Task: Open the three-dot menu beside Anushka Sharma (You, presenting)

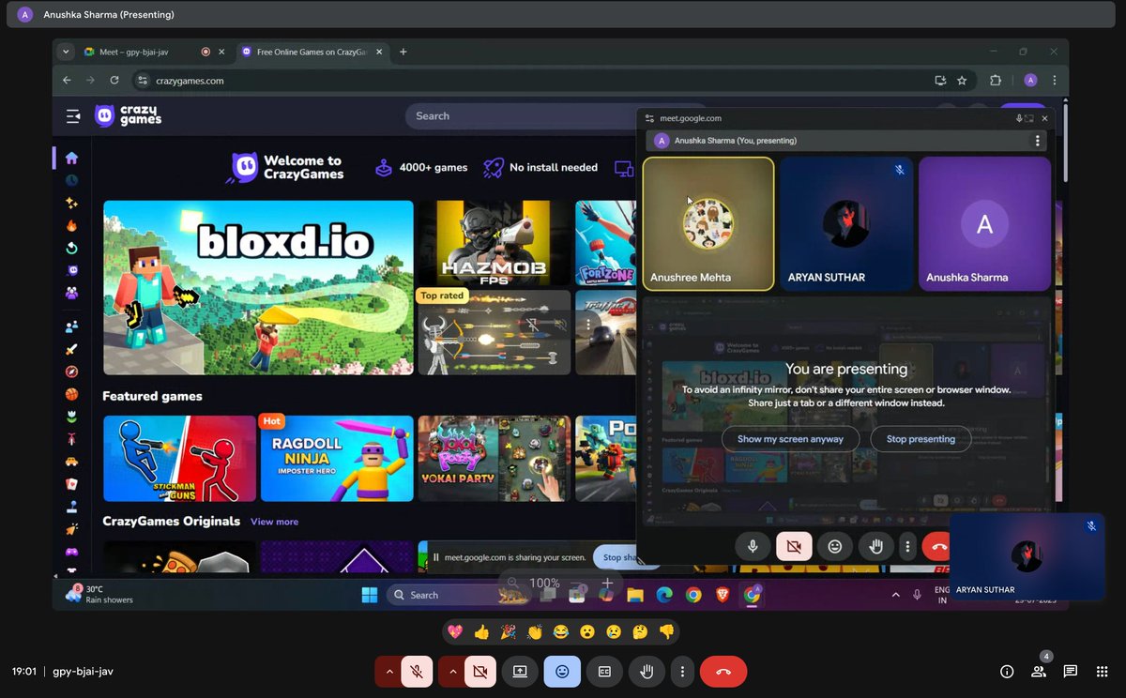Action: (1037, 141)
